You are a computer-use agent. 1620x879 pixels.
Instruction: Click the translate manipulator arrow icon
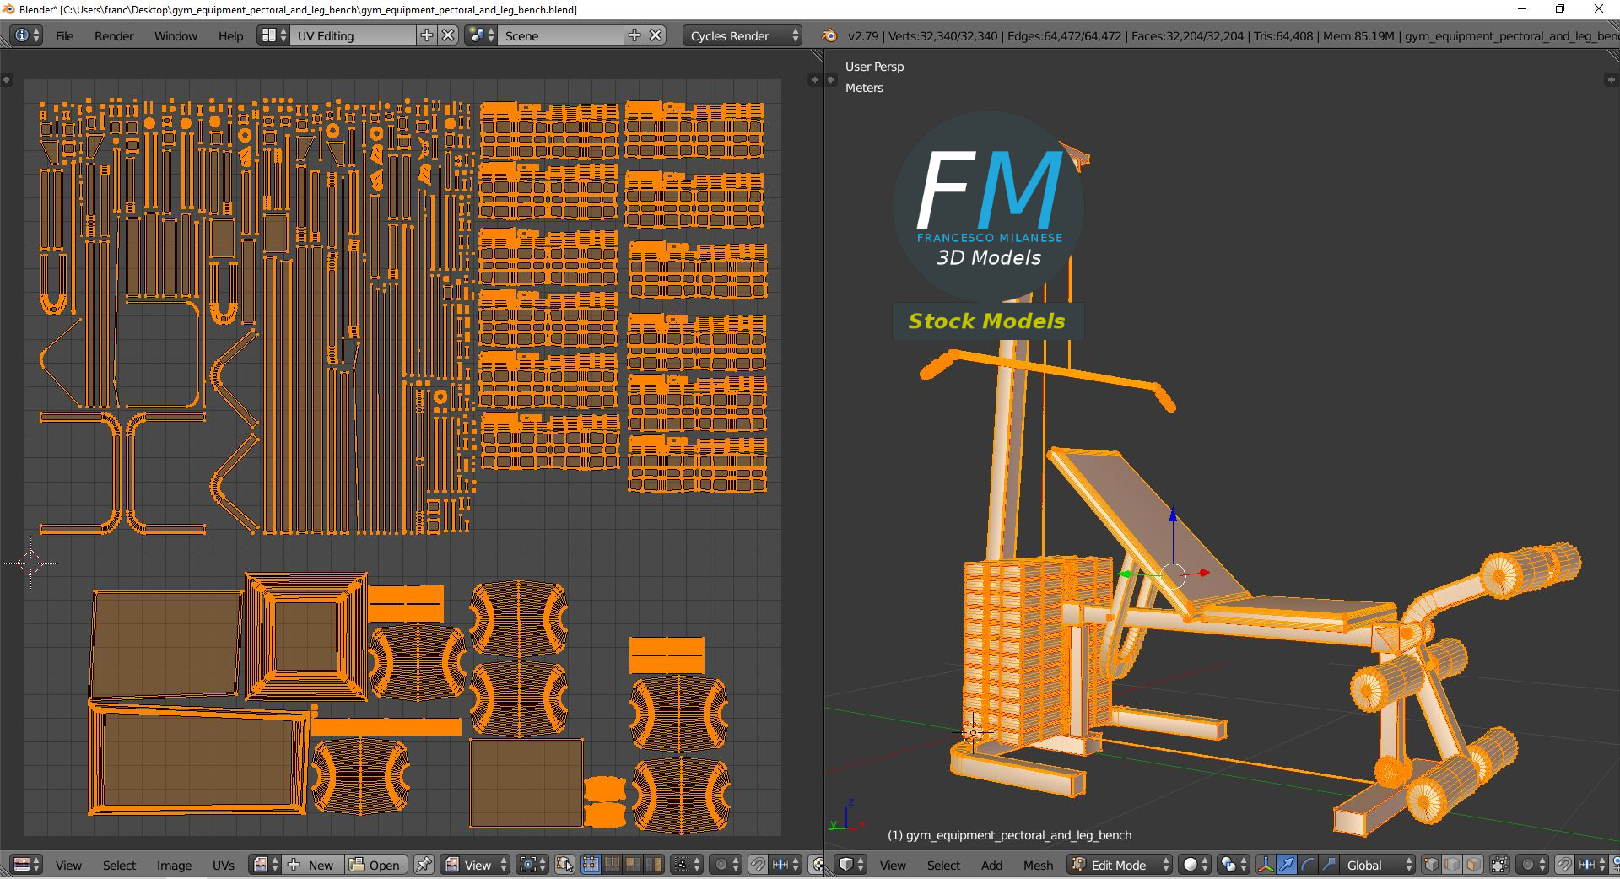click(1286, 865)
